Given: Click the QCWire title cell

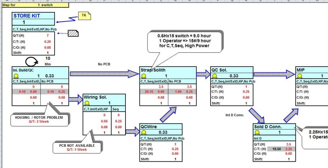Looking at the screenshot, I should coord(161,127).
